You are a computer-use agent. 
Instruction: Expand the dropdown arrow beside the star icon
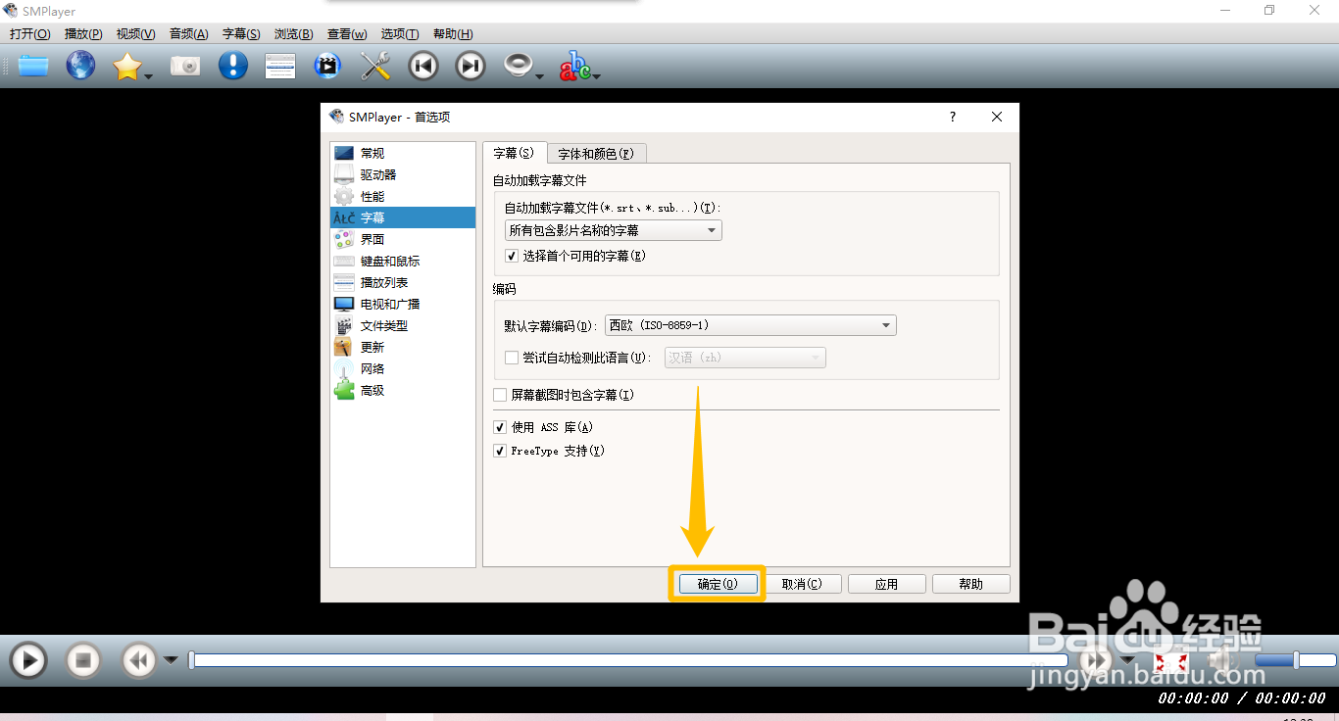click(x=148, y=75)
